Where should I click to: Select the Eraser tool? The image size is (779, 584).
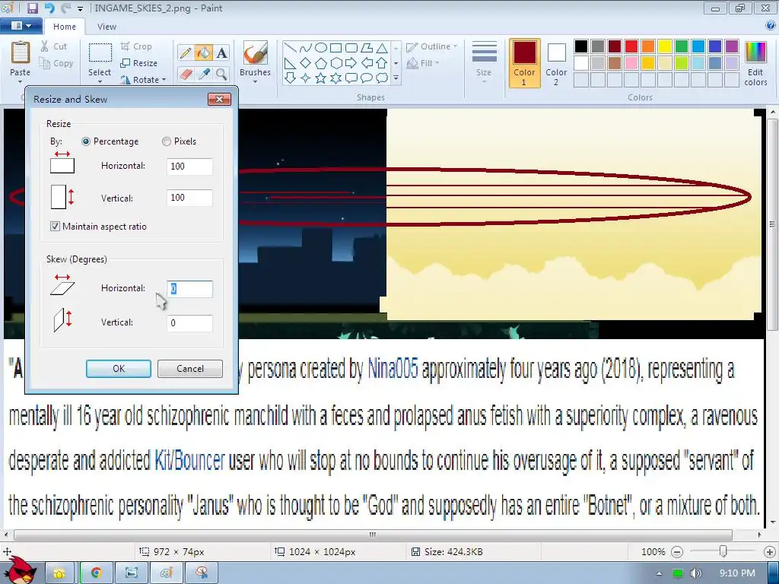tap(186, 75)
